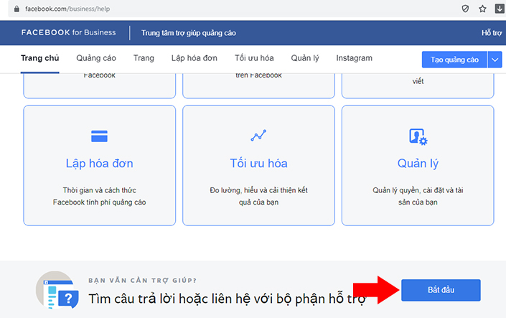This screenshot has height=318, width=506.
Task: Click the user settings gear icon
Action: pyautogui.click(x=418, y=136)
